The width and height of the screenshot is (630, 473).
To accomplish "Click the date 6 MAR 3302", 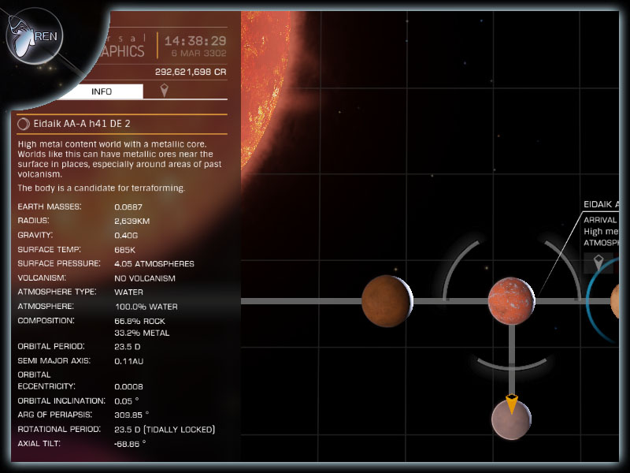I will tap(199, 53).
